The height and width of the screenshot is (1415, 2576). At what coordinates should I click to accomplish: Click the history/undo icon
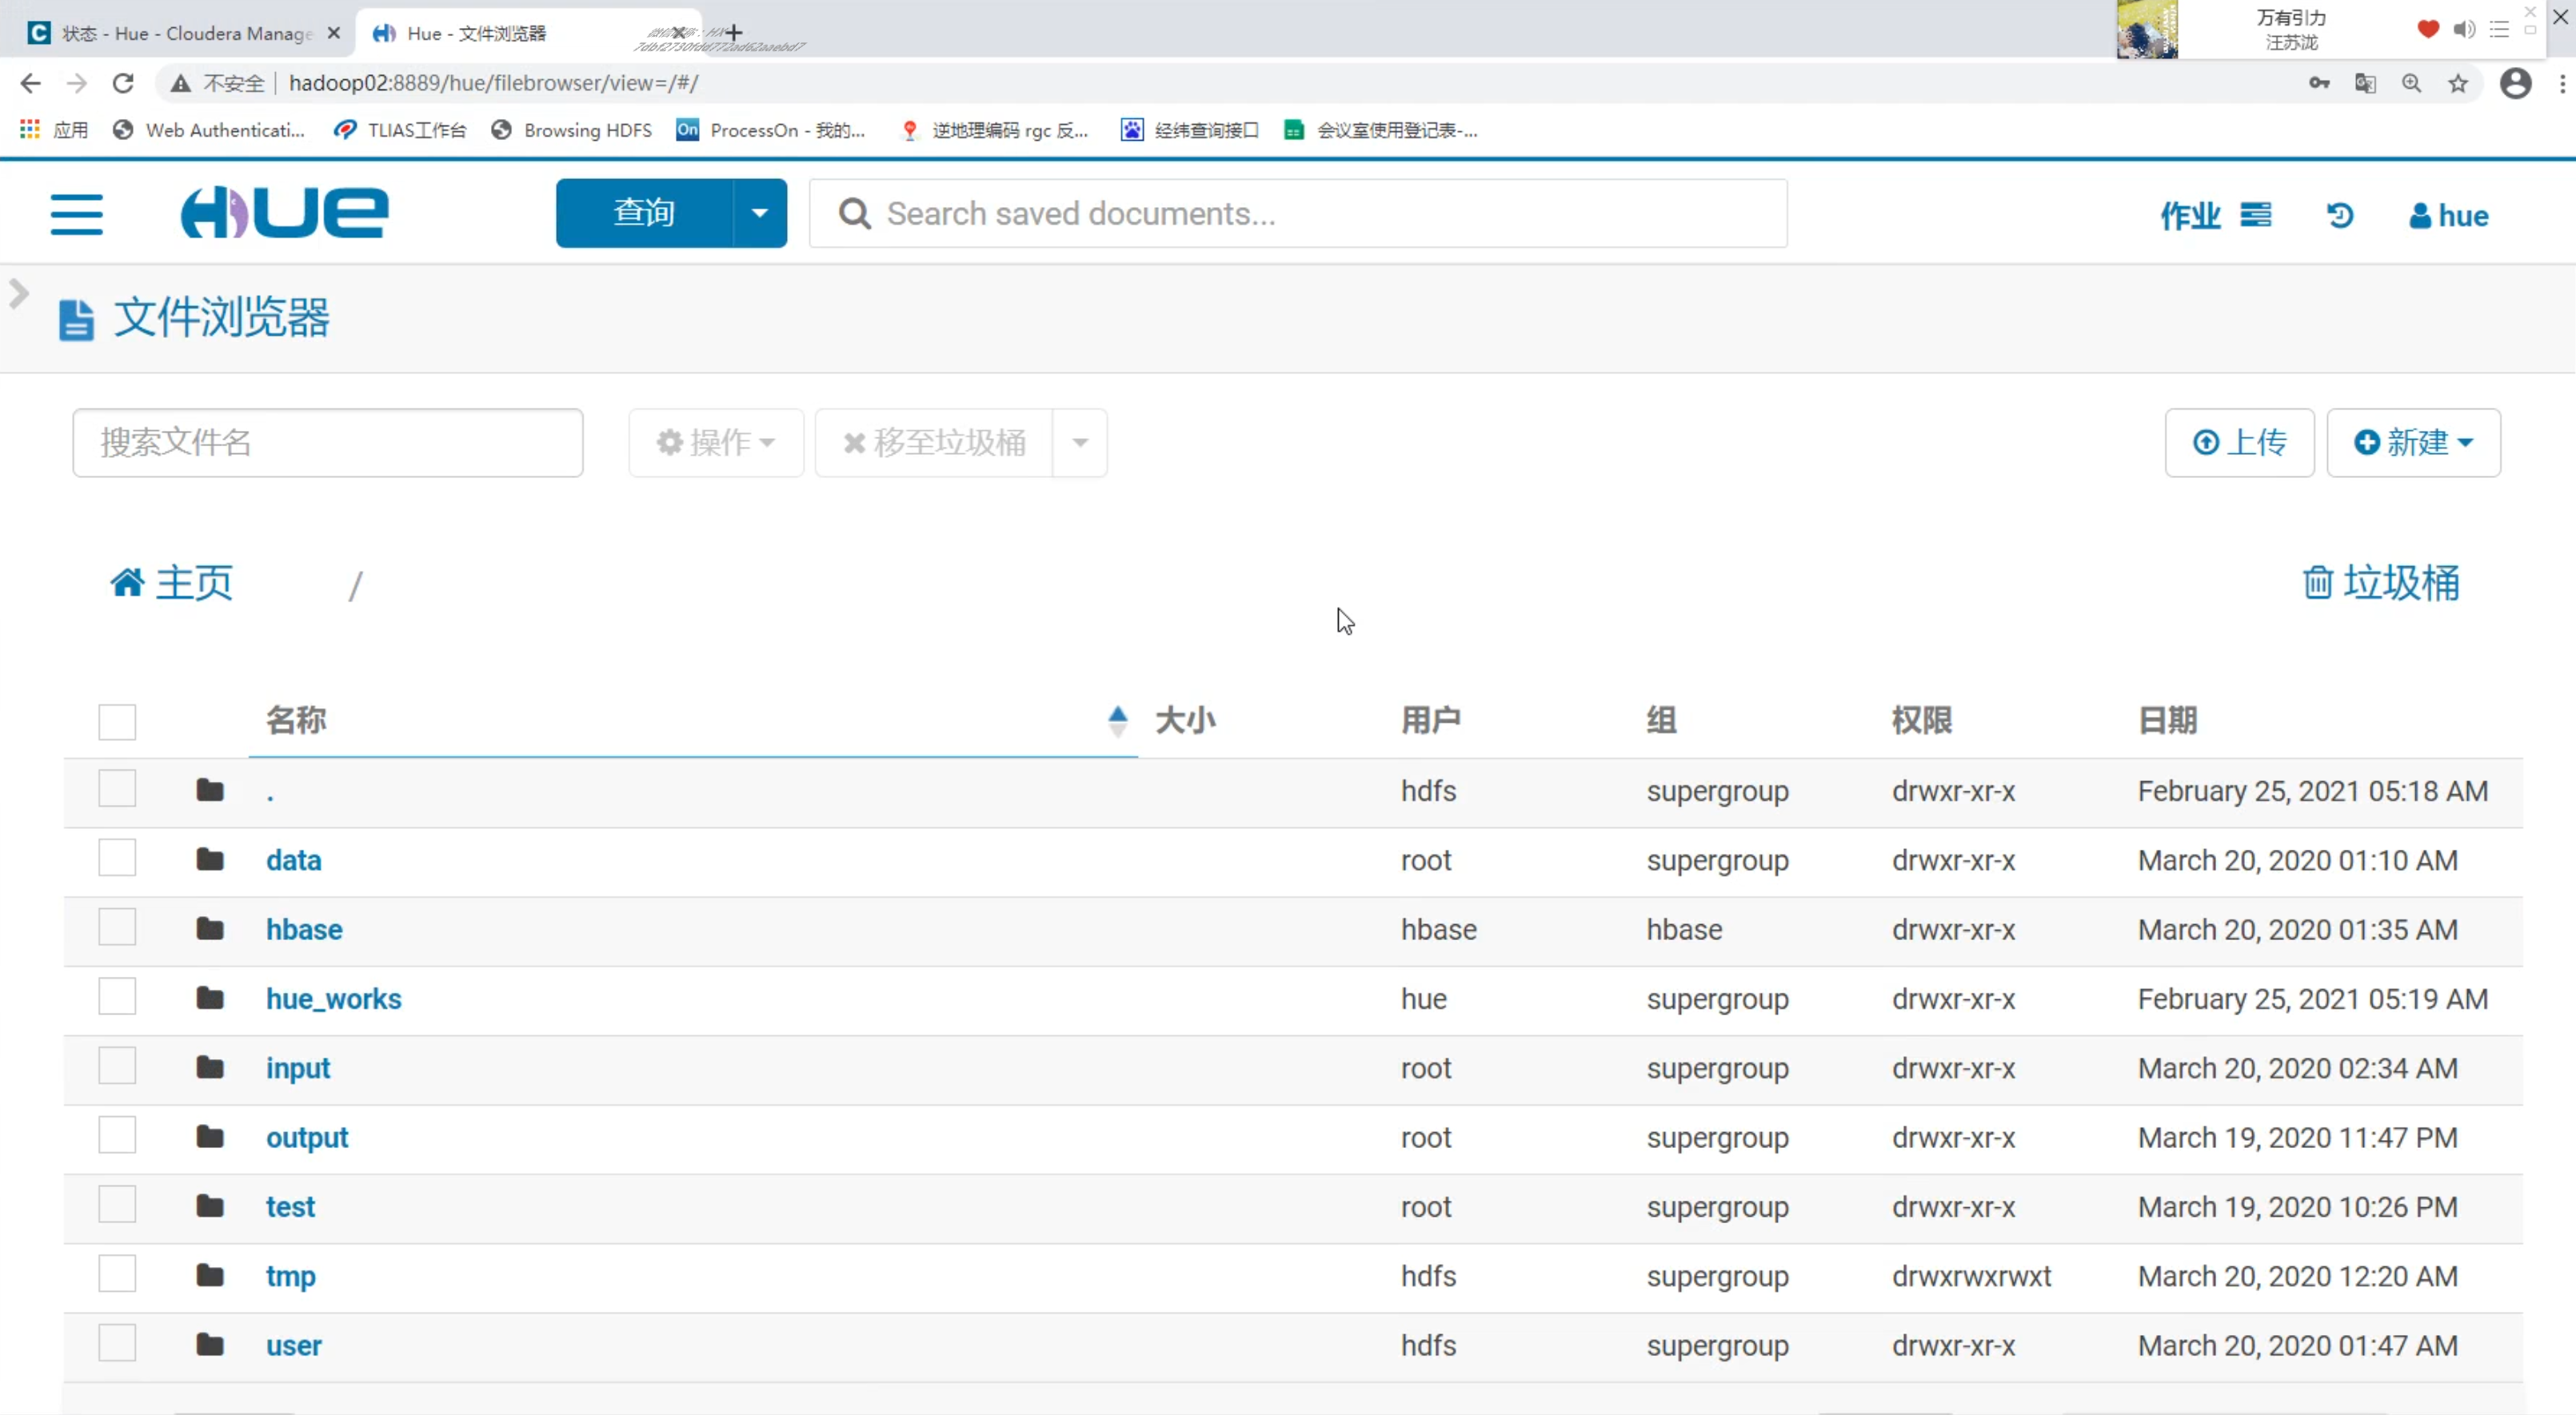coord(2342,213)
